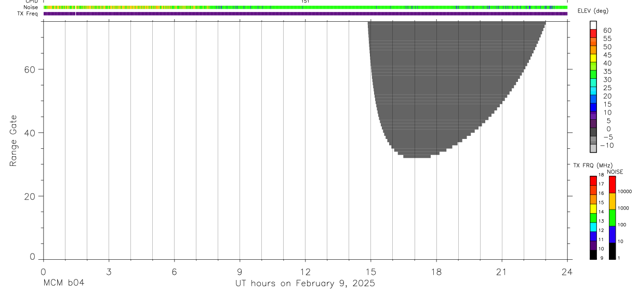This screenshot has width=638, height=294.
Task: Click the 'UT hours on February 9, 2025' axis title
Action: coord(305,283)
